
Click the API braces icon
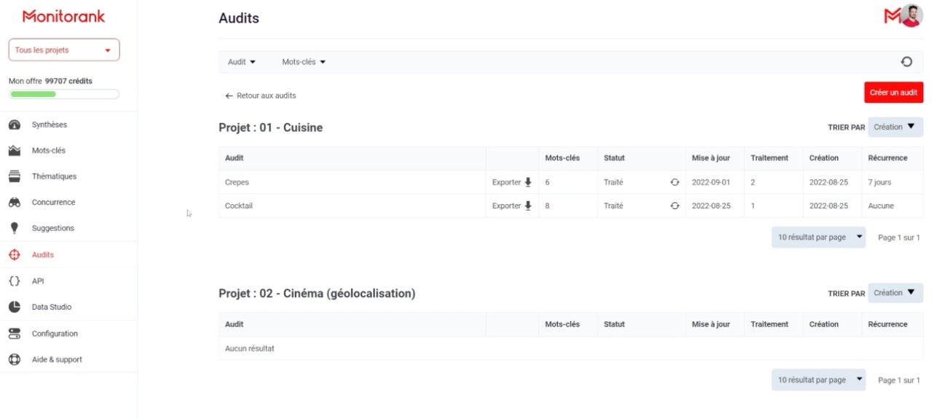point(15,281)
